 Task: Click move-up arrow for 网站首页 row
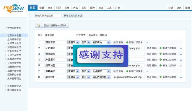tap(147, 43)
